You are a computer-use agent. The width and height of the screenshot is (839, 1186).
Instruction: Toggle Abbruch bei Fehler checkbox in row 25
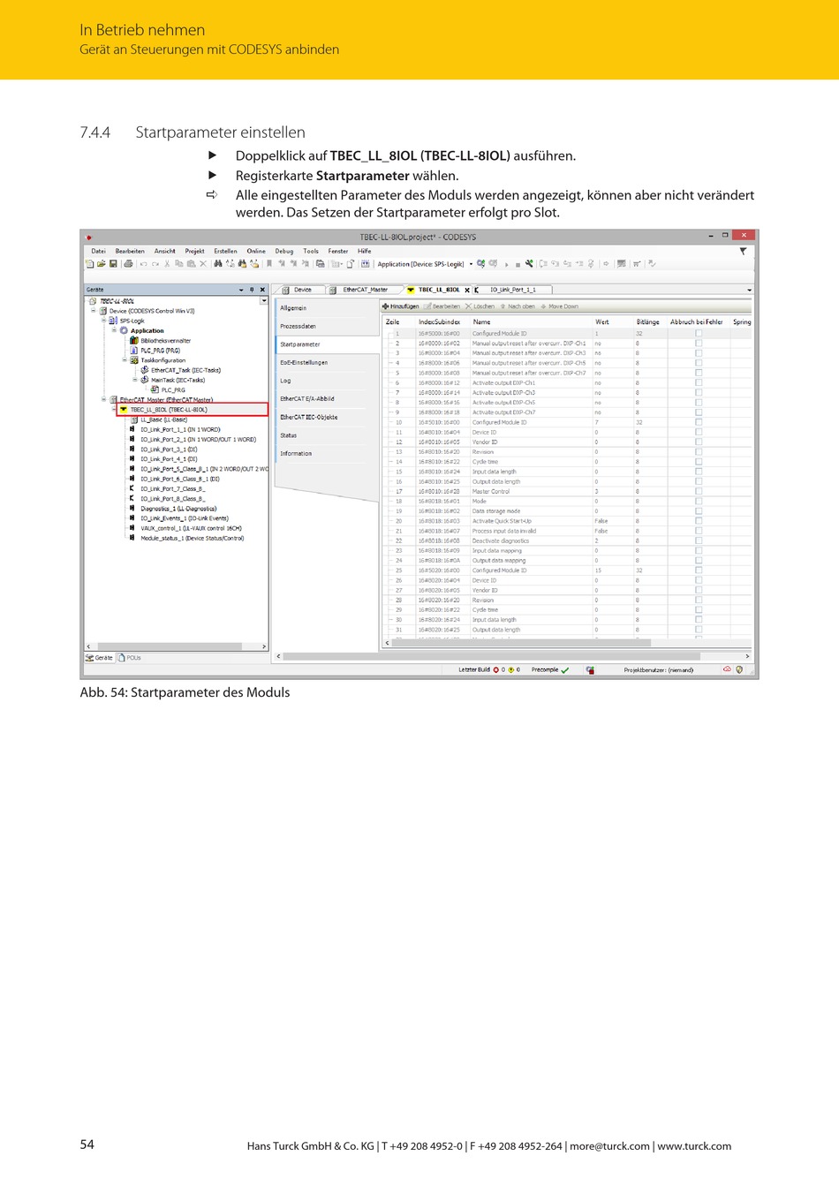699,570
